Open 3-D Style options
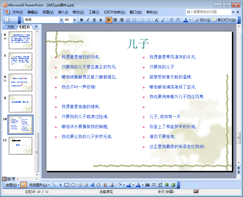 click(x=173, y=185)
